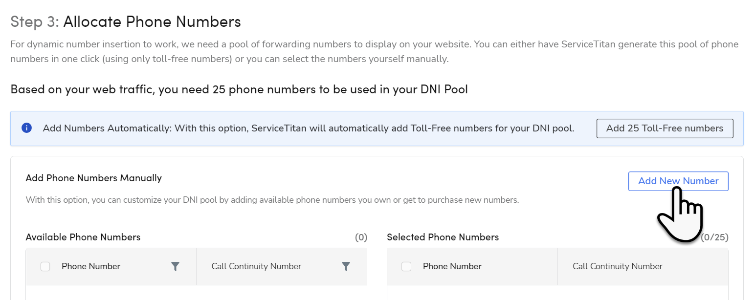Click Phone Number column header in Available table

91,266
